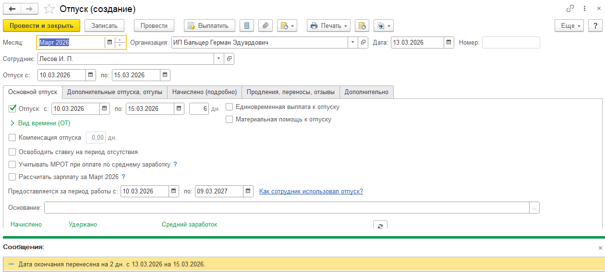Click the star favorites icon beside title
The width and height of the screenshot is (605, 276).
pos(49,9)
